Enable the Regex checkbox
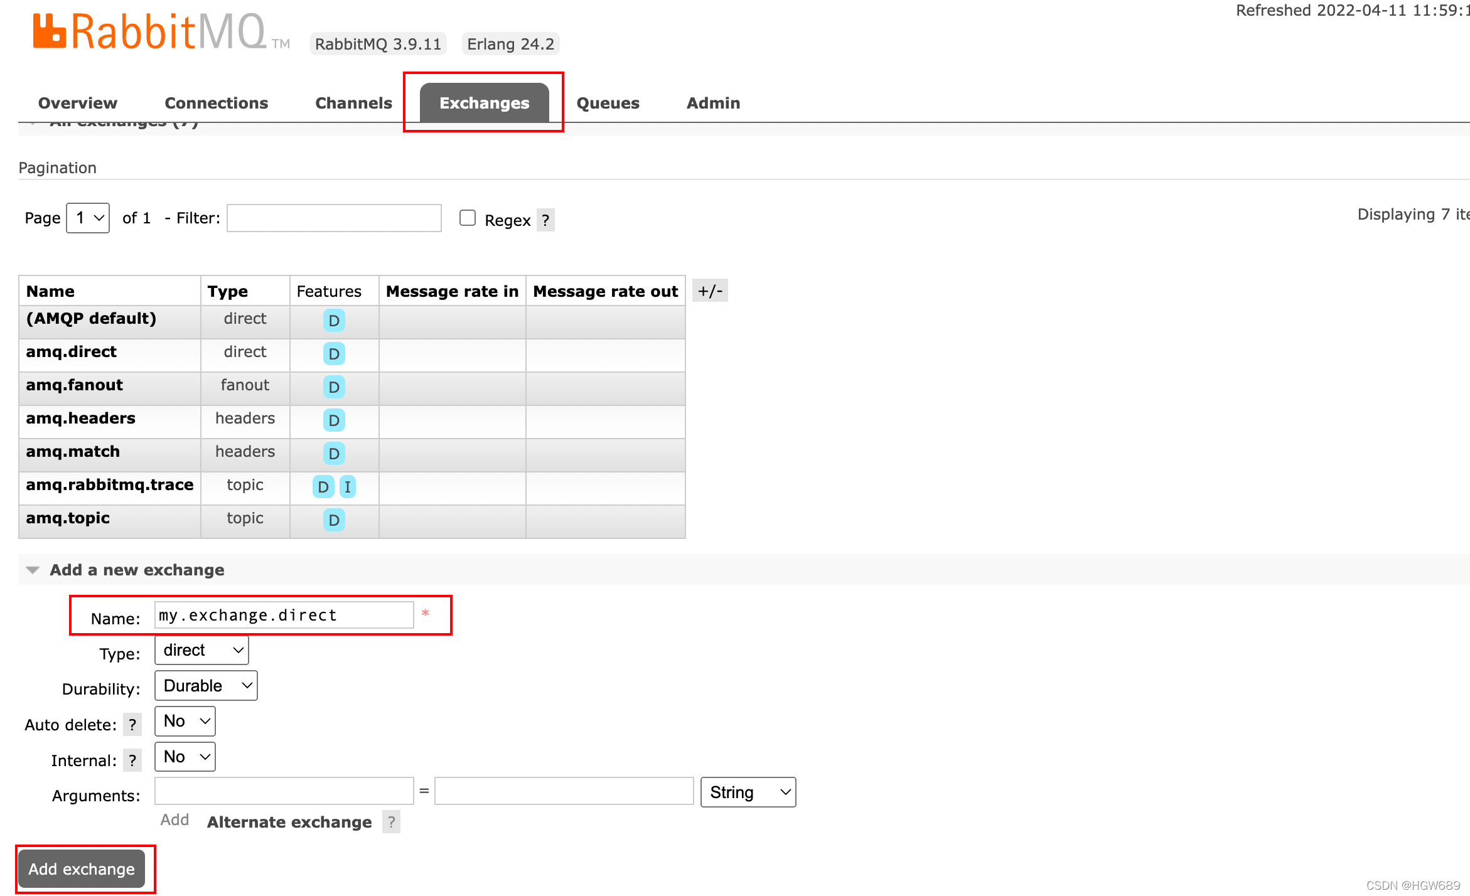The image size is (1470, 896). click(468, 218)
